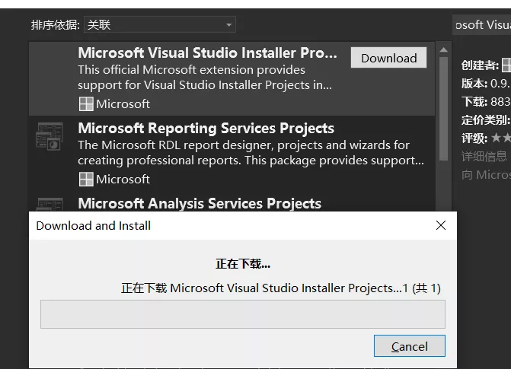Open the 详细信息 details link
This screenshot has height=369, width=511.
(484, 157)
